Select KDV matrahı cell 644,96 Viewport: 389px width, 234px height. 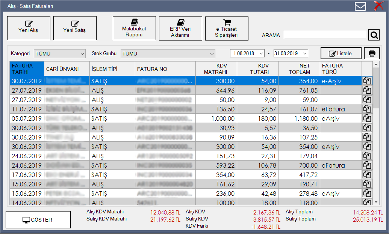pos(216,90)
